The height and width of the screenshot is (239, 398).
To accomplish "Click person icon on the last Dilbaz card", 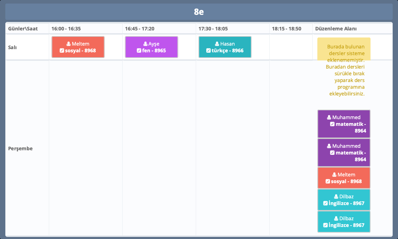I will 336,218.
